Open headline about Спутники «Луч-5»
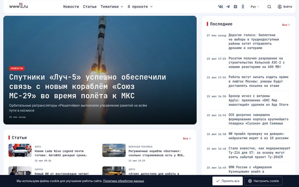299x187 pixels. coord(88,86)
